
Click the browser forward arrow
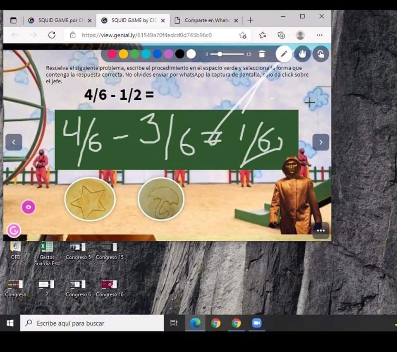(33, 35)
